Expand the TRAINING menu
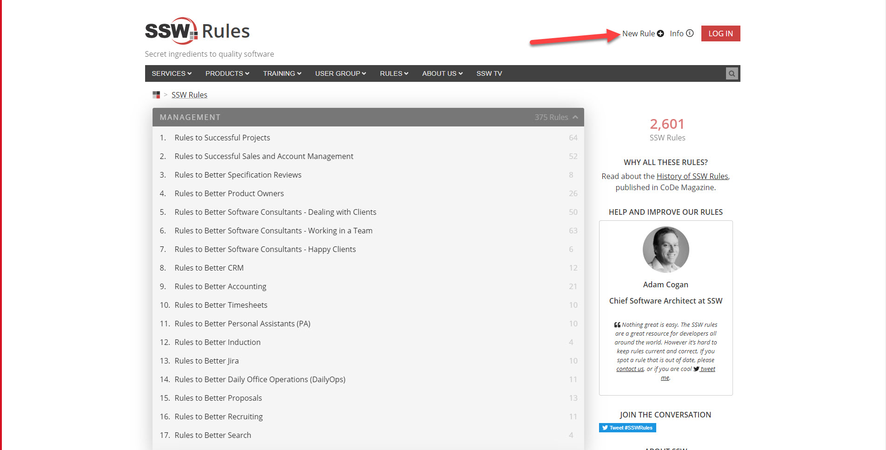The image size is (886, 450). pyautogui.click(x=282, y=73)
